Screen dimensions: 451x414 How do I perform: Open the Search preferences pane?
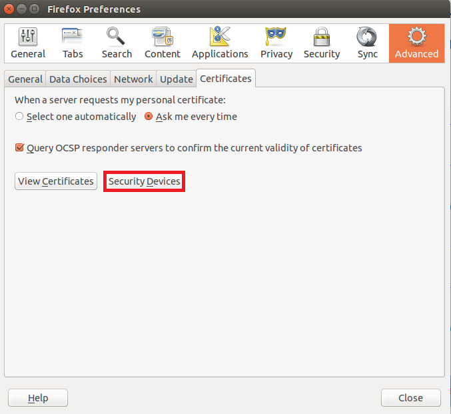point(117,43)
